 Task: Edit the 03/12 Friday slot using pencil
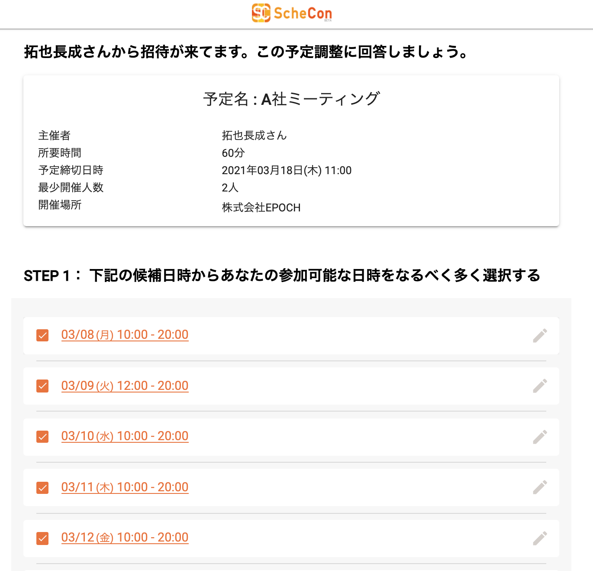540,538
